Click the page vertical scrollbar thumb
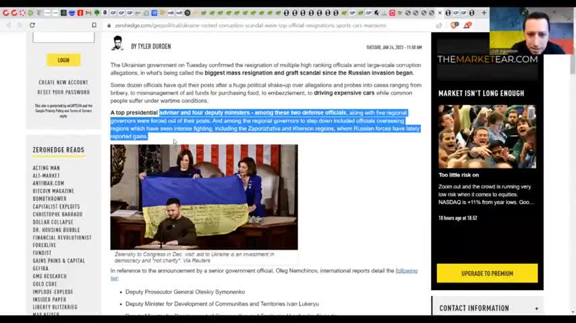Image resolution: width=576 pixels, height=323 pixels. 573,65
